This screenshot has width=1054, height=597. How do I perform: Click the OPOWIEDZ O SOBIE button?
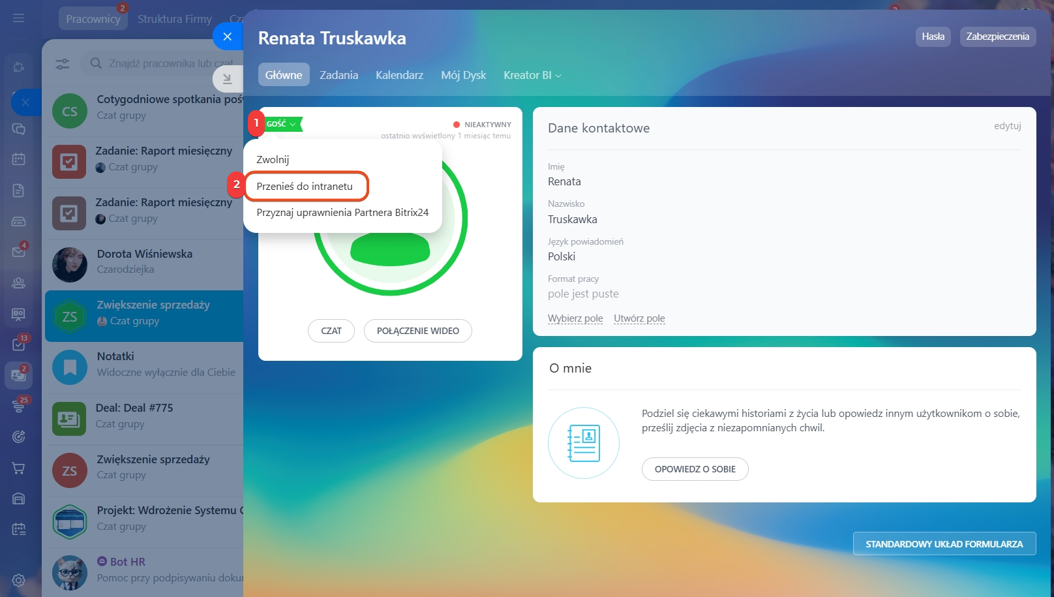[695, 469]
